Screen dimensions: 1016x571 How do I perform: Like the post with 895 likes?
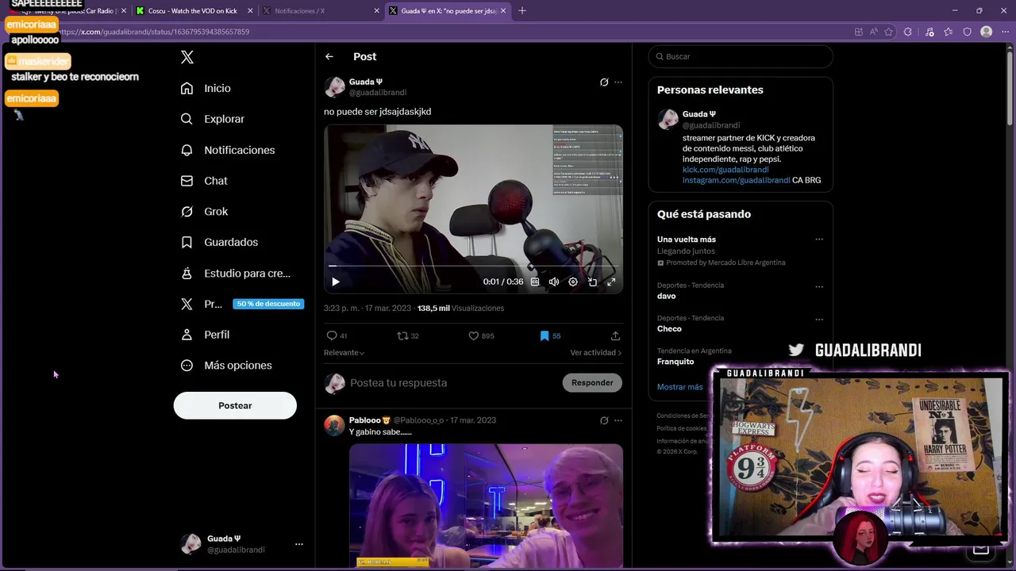[x=481, y=335]
